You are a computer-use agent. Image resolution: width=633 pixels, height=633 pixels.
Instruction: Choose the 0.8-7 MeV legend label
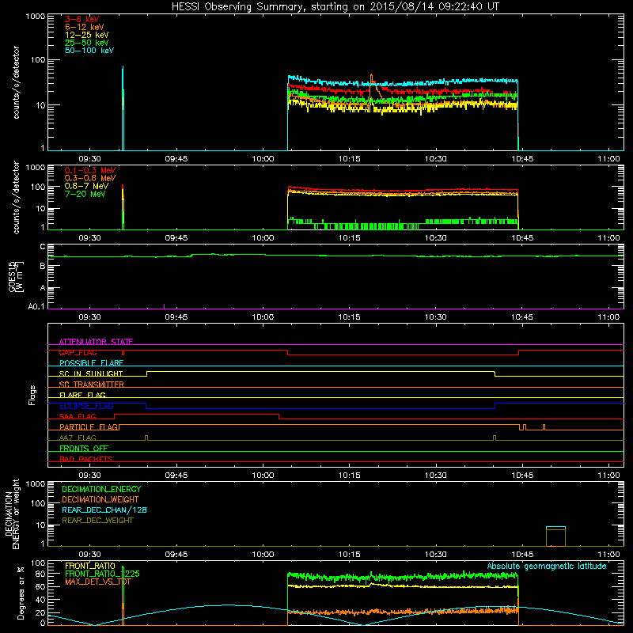point(86,186)
